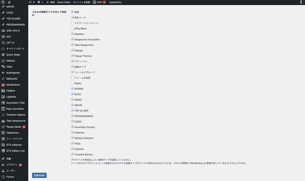Viewport: 305px width, 181px height.
Task: Click キャッシュを削除 in the admin bar
Action: (81, 2)
